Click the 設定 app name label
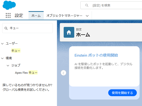Screen dimensions: 142x106 point(19,16)
